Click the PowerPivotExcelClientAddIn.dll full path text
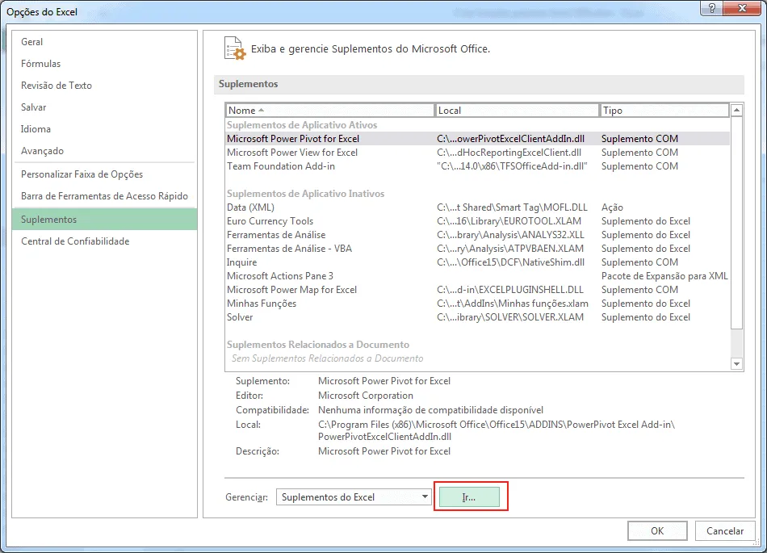The height and width of the screenshot is (553, 767). point(497,431)
